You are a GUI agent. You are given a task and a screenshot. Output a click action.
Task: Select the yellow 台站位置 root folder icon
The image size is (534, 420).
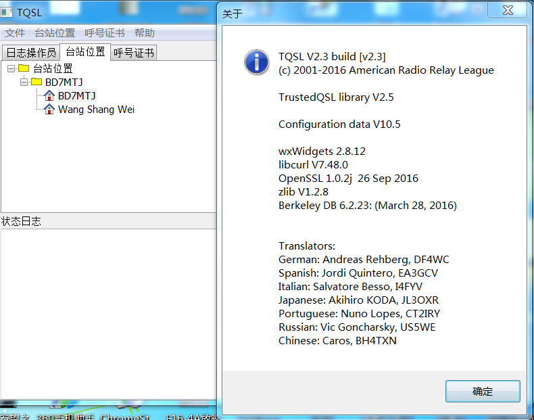[24, 68]
